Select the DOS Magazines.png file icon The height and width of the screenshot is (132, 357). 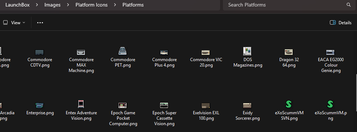247,51
